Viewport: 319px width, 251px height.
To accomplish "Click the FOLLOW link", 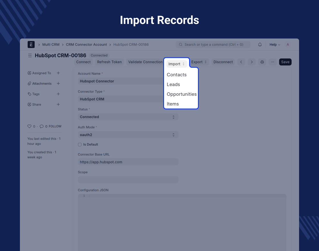I will click(x=55, y=126).
